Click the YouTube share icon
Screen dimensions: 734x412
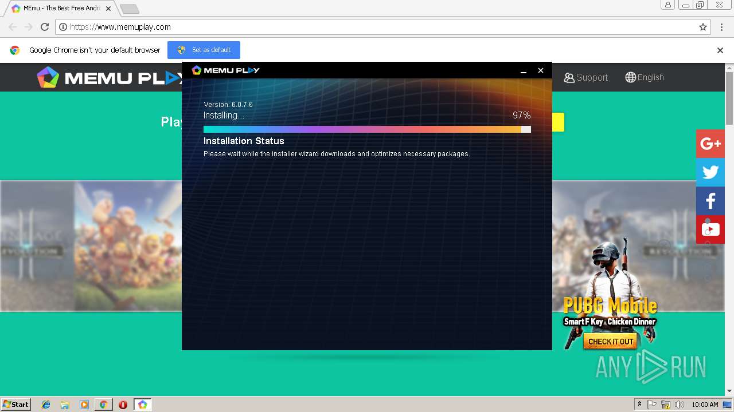[710, 229]
